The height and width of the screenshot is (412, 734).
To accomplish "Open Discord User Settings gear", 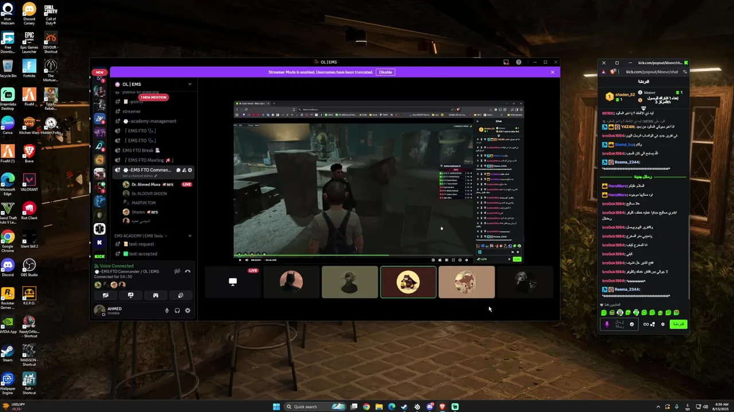I will click(188, 311).
